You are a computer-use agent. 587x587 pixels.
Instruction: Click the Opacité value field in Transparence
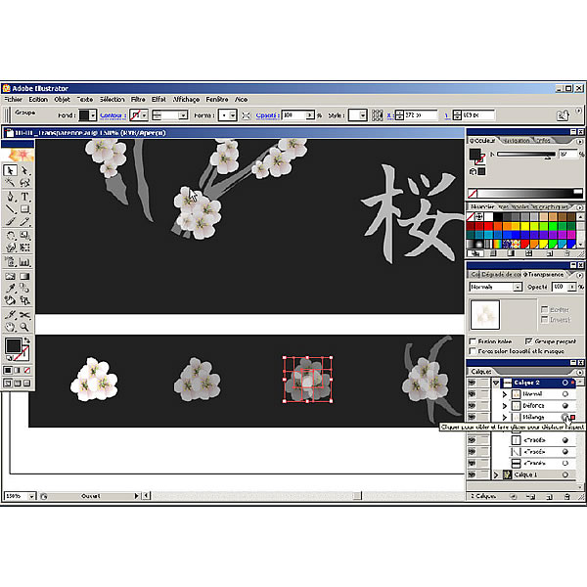pos(561,287)
